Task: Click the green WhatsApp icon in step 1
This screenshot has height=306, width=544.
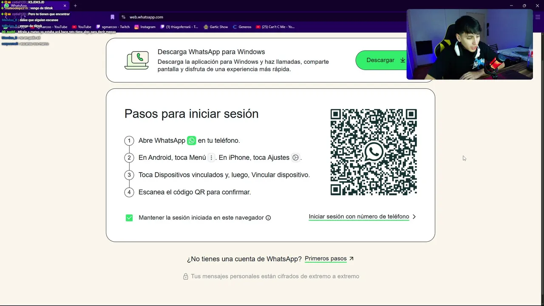Action: point(192,140)
